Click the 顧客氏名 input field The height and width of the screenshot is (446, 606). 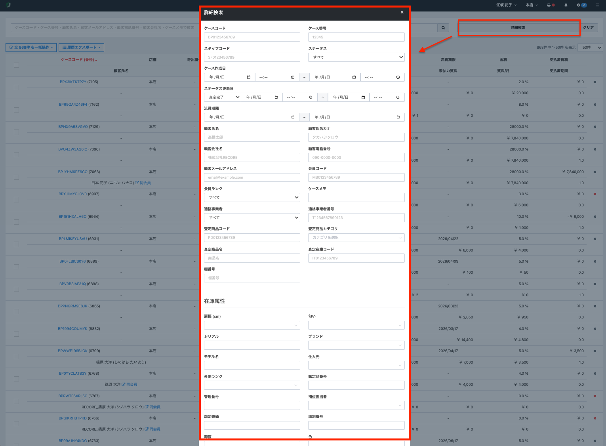coord(252,137)
